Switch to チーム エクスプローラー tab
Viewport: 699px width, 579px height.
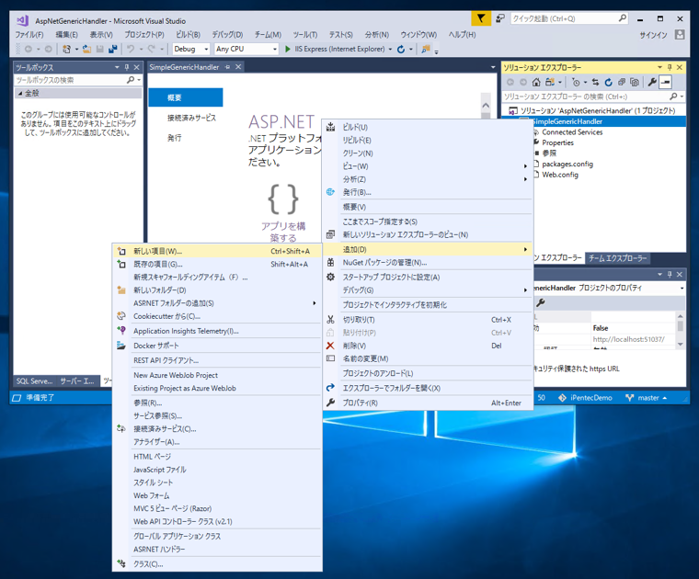click(x=618, y=258)
